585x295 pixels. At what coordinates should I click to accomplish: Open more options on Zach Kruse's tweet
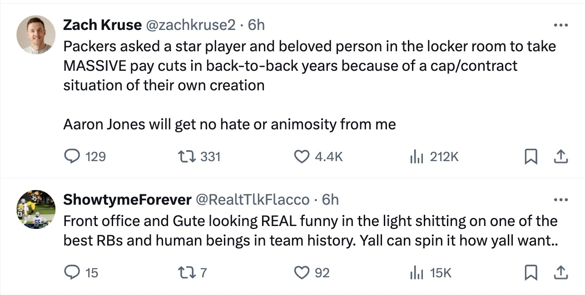coord(561,25)
